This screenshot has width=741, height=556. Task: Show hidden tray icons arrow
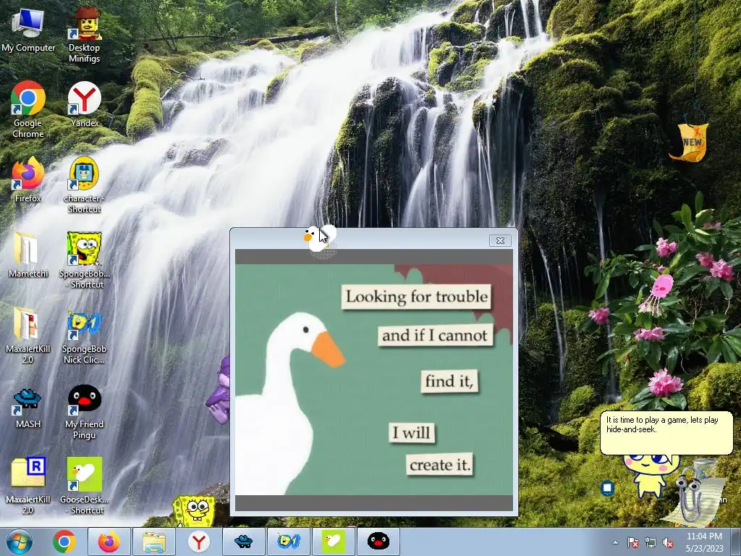coord(615,542)
